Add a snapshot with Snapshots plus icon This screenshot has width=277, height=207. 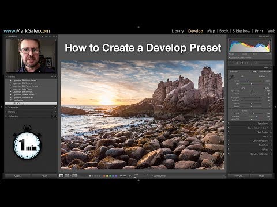(x=55, y=108)
